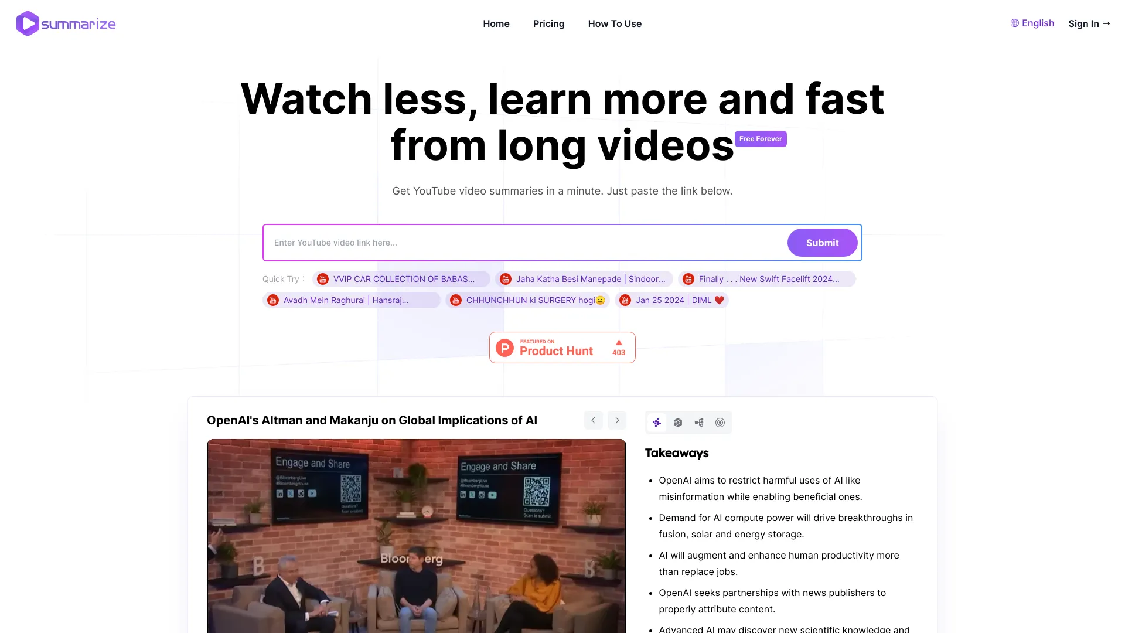Click the Summarize app logo icon
The height and width of the screenshot is (633, 1125).
coord(27,23)
